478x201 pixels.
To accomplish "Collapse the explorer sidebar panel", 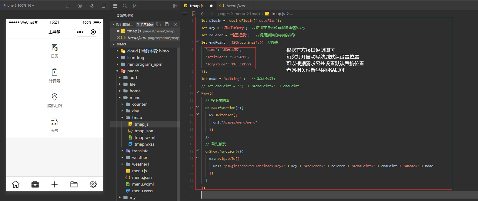I will (175, 6).
